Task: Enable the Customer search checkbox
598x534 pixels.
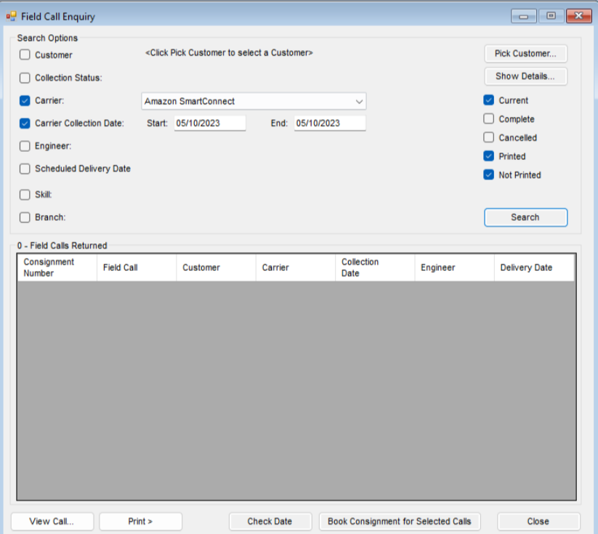Action: point(25,55)
